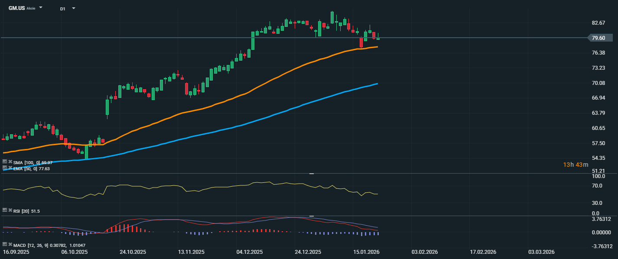618x259 pixels.
Task: Expand the GM.US symbol dropdown
Action: point(41,8)
